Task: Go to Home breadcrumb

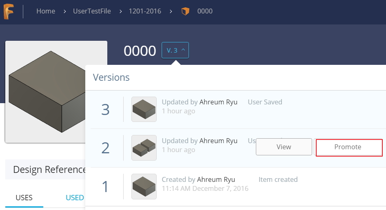Action: click(46, 11)
